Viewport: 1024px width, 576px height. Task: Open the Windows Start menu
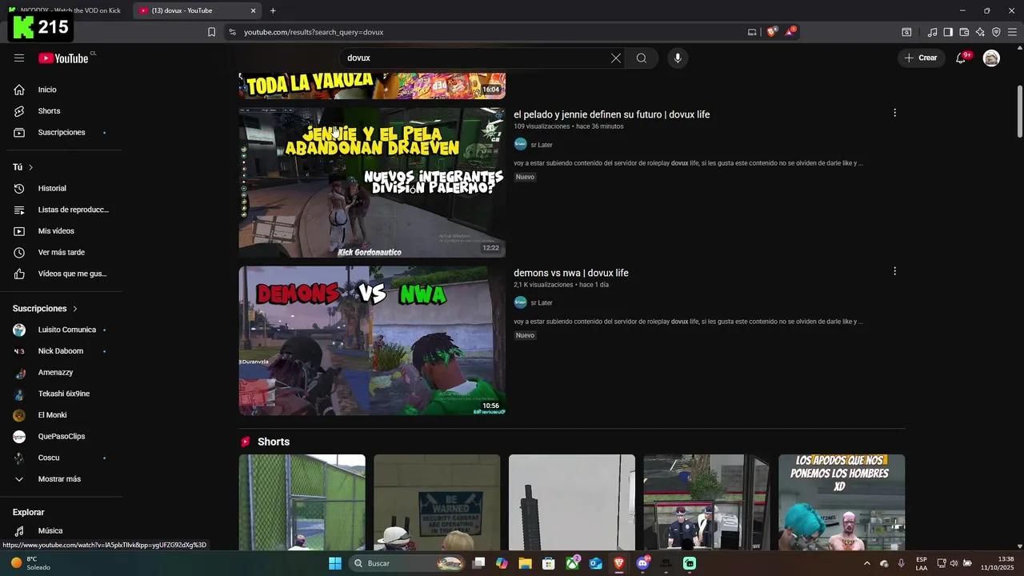pyautogui.click(x=335, y=563)
